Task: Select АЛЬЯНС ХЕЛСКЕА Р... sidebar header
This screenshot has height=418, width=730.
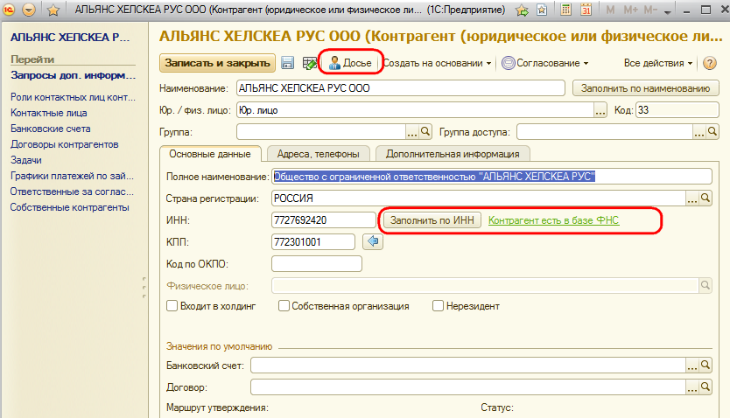Action: 70,38
